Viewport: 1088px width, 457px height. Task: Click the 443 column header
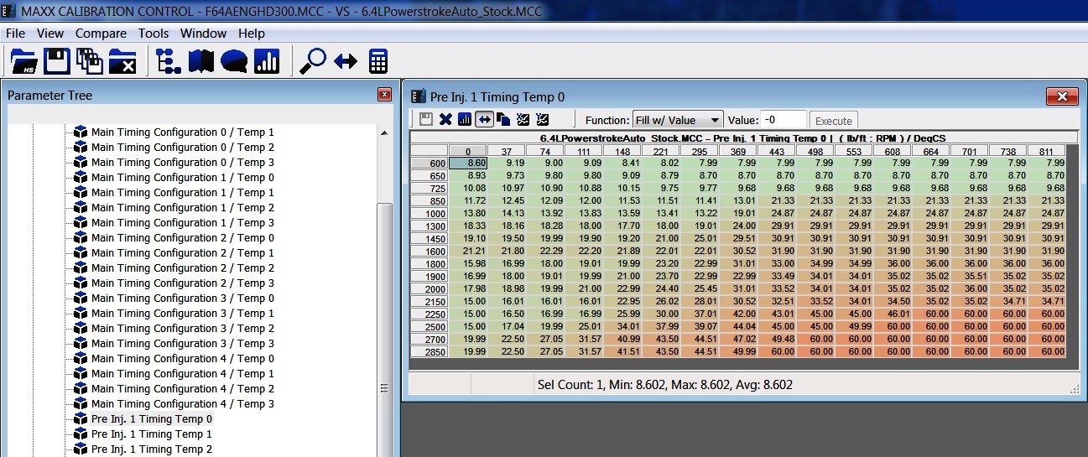[777, 151]
